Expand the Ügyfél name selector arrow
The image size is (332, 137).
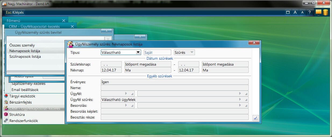pos(240,94)
